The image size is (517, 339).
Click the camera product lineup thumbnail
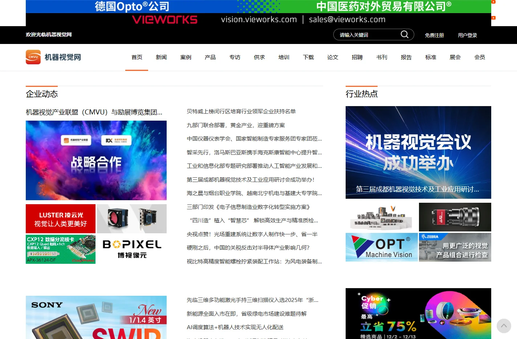pos(382,217)
